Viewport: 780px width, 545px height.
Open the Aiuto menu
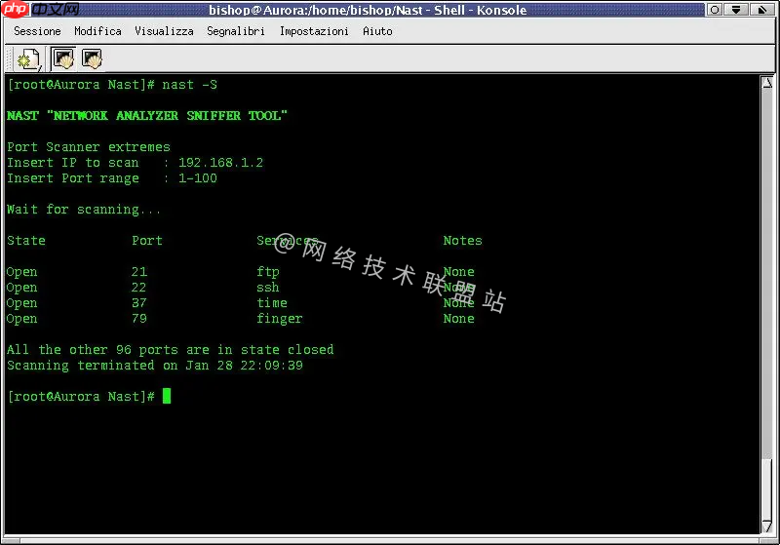377,31
